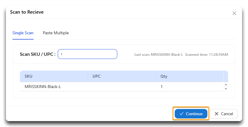Click the X icon beside Cancel
Viewport: 248px width, 127px height.
point(217,114)
